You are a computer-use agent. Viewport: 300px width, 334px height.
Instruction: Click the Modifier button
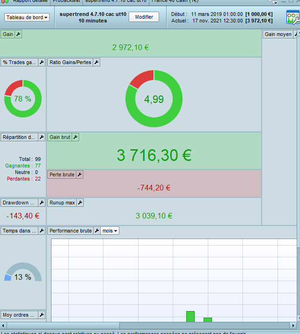(x=144, y=17)
